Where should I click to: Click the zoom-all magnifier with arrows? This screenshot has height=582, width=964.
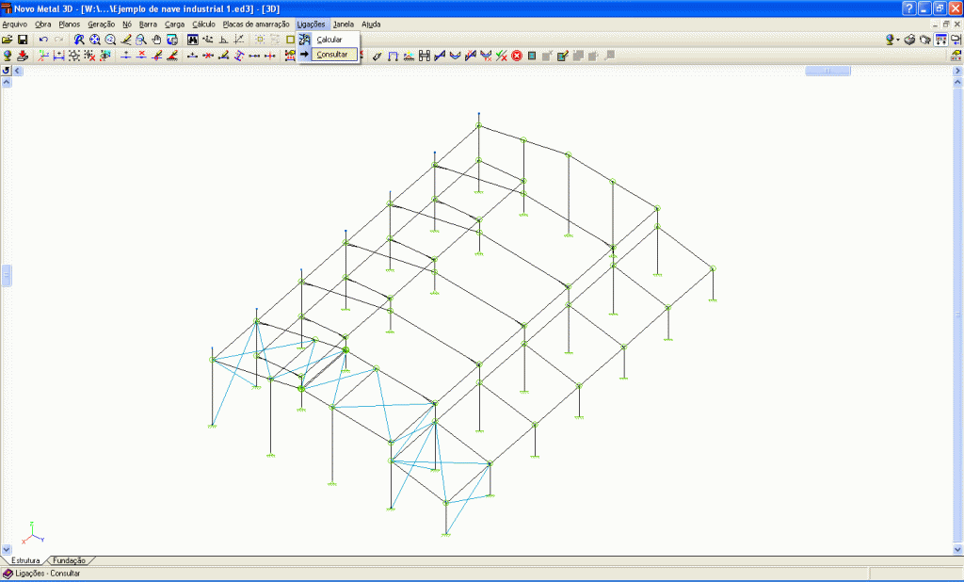95,40
